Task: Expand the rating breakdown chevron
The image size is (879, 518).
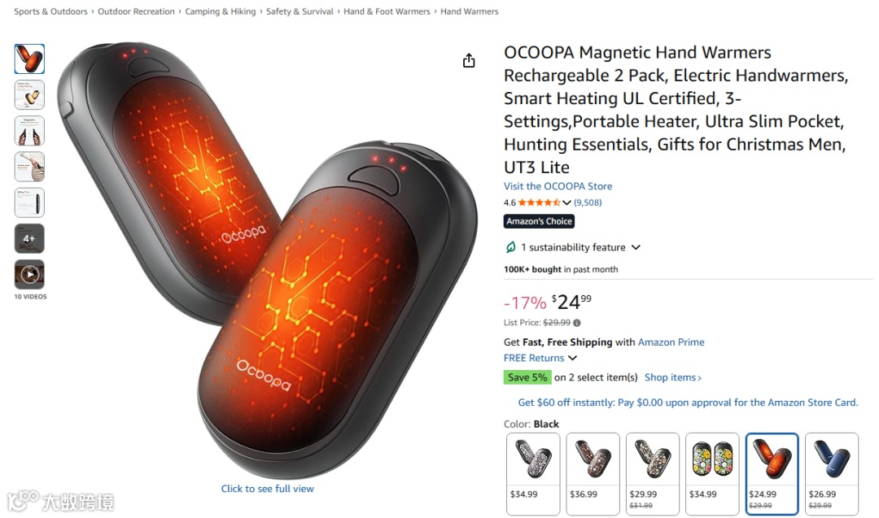Action: click(x=566, y=202)
